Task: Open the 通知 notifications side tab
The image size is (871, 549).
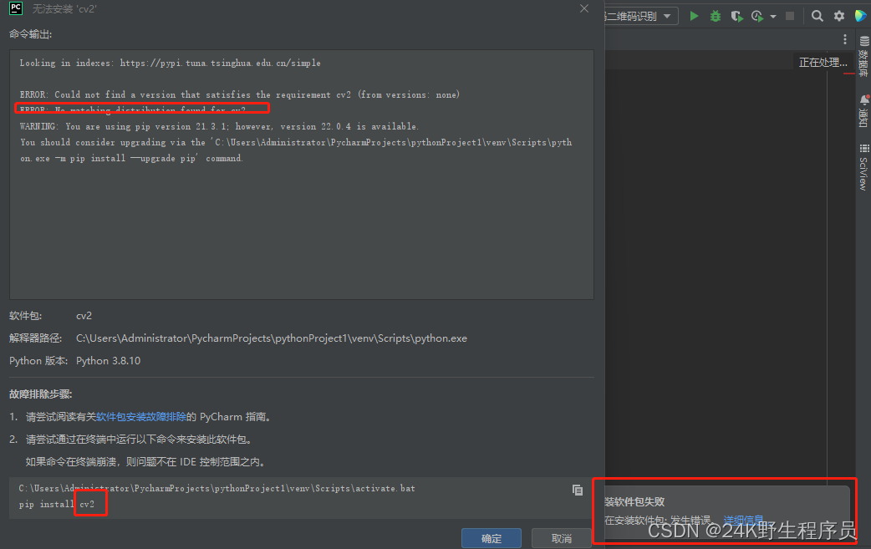Action: point(863,111)
